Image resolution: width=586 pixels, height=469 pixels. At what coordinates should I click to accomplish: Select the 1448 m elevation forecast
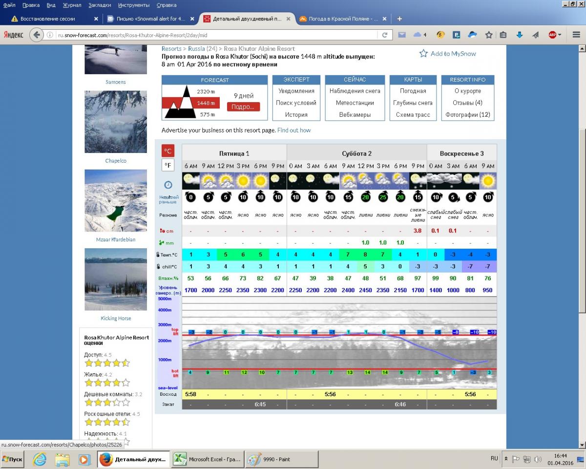206,103
